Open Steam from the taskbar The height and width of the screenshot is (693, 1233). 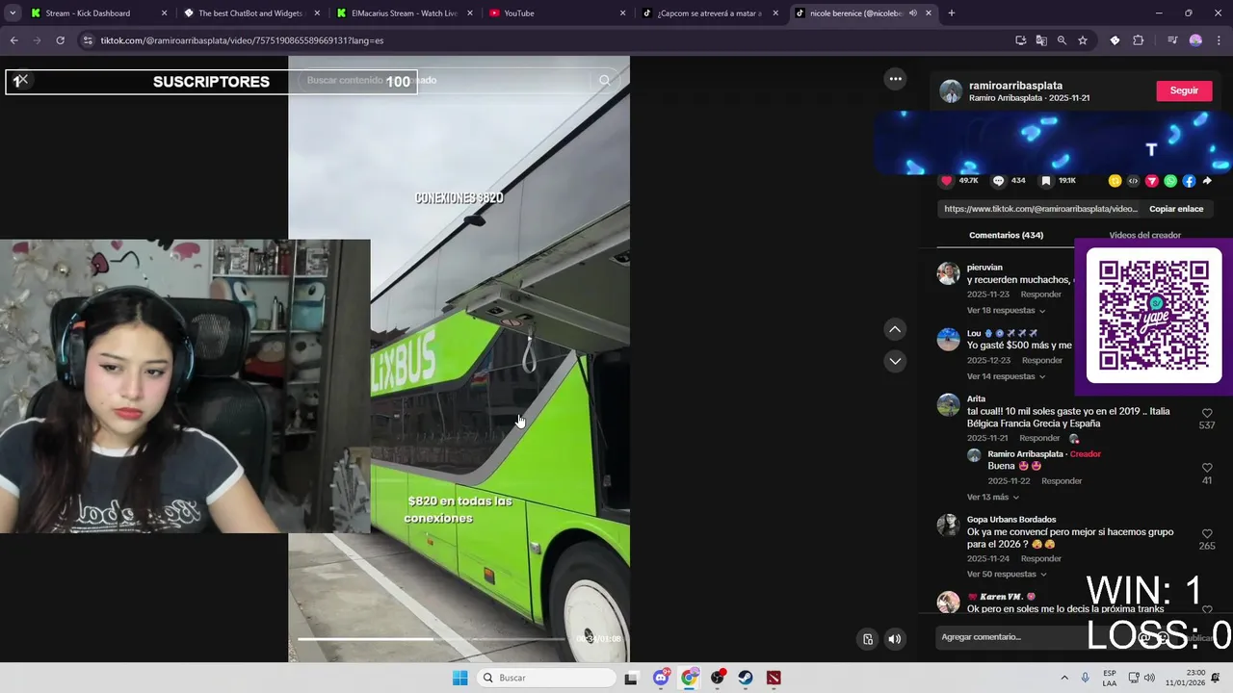tap(746, 678)
